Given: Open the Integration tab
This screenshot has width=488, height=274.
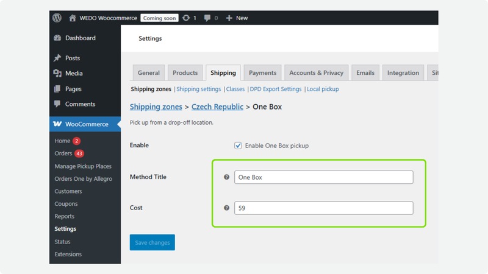Looking at the screenshot, I should (403, 72).
